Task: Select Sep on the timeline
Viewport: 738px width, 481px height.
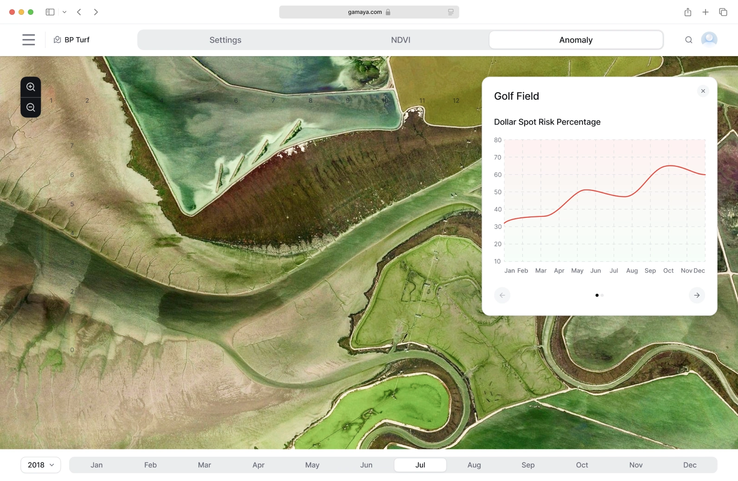Action: tap(528, 465)
